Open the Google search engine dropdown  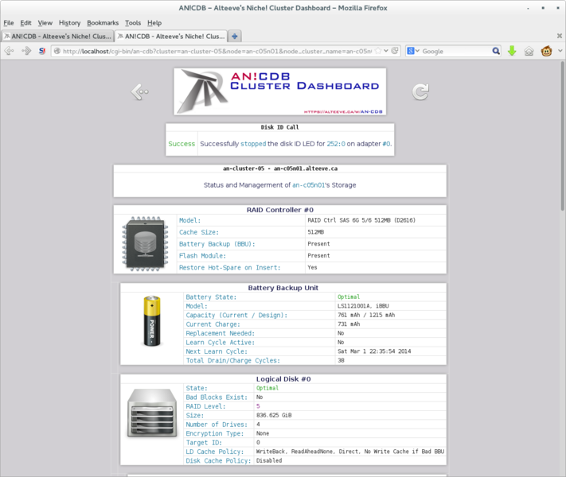point(414,51)
